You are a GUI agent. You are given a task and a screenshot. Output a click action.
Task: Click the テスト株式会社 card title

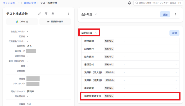(17, 14)
